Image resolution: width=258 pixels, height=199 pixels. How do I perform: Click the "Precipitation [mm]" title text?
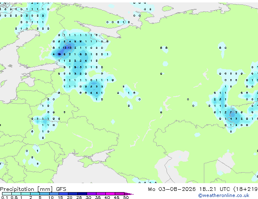26,189
